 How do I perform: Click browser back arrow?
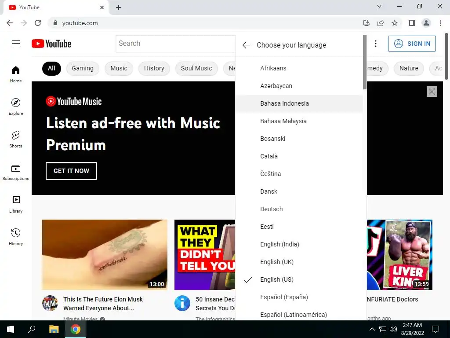pos(10,23)
